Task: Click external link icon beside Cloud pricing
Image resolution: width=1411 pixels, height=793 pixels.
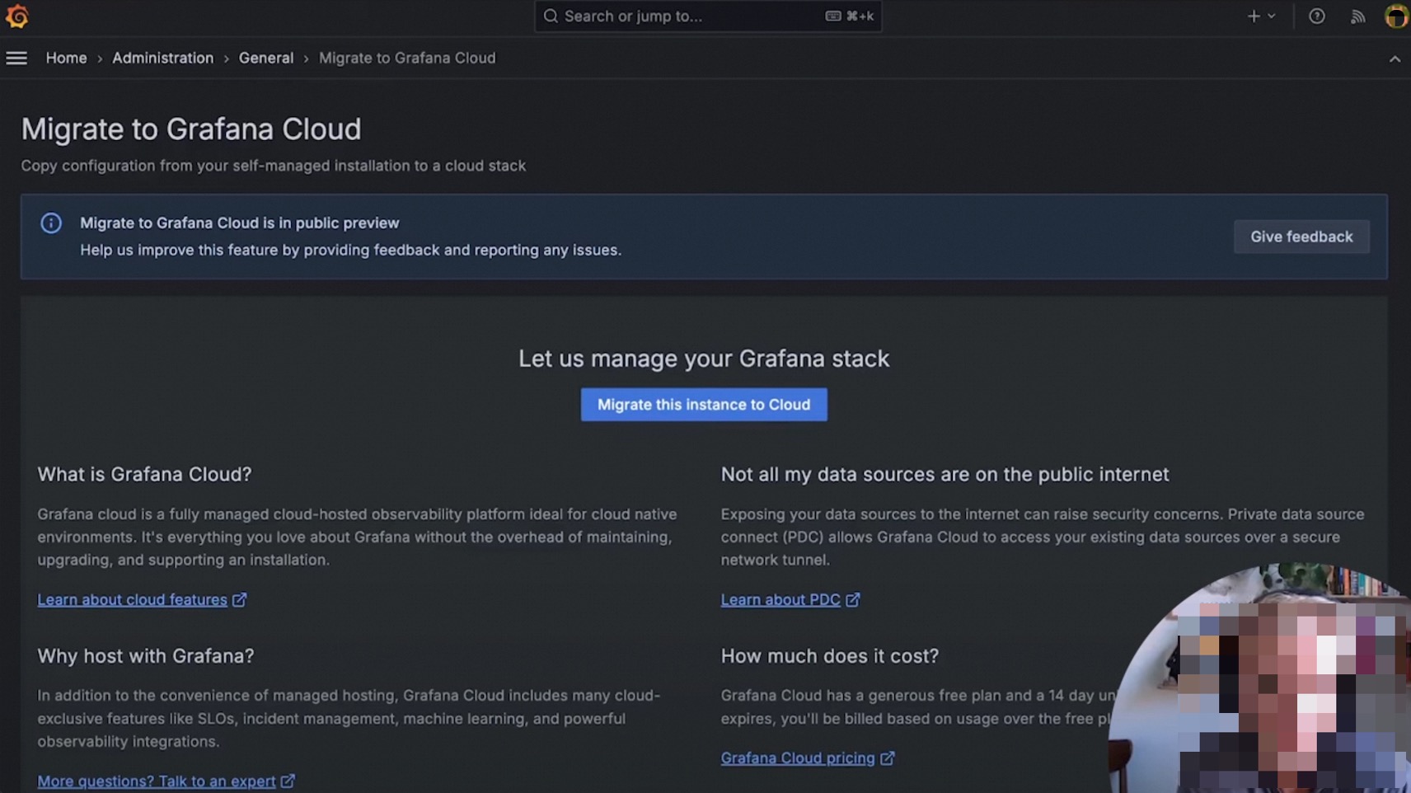Action: [887, 758]
